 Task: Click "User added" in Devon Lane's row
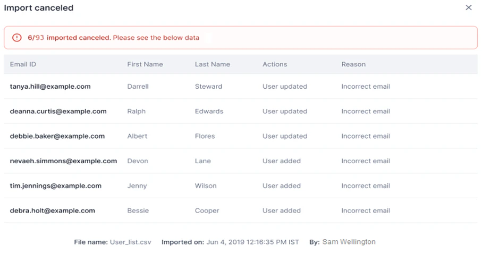282,161
